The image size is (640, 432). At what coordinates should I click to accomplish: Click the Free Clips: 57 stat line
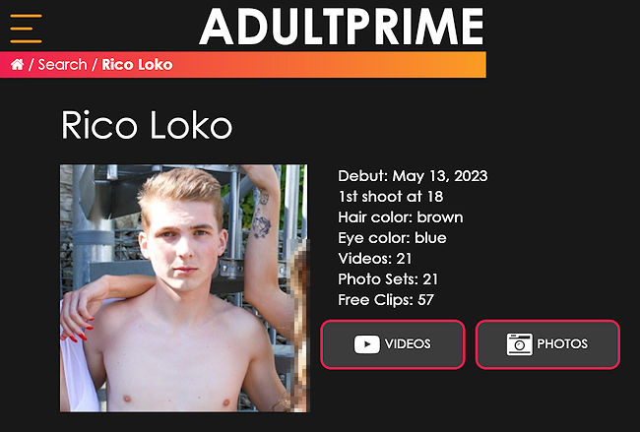tap(386, 300)
